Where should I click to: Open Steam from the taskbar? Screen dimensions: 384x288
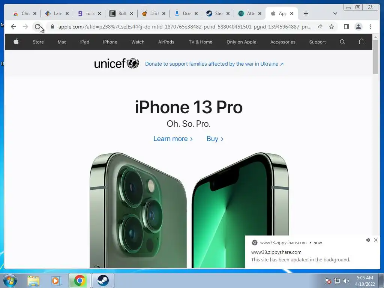tap(103, 280)
